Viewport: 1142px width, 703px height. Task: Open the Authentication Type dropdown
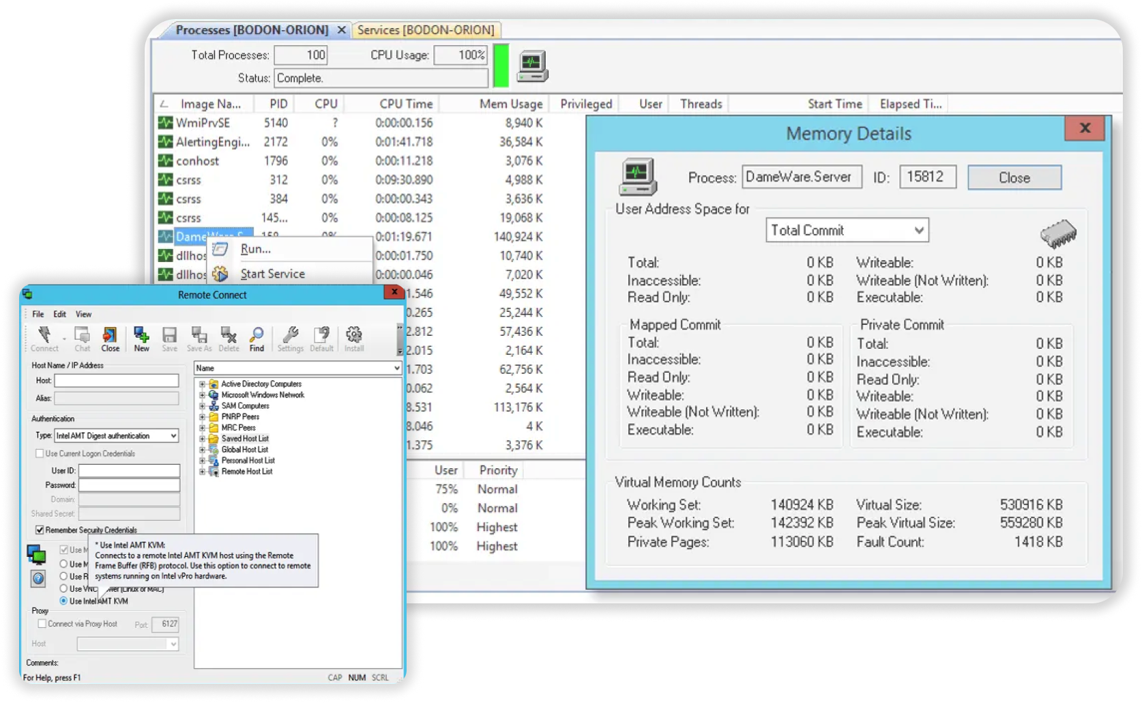tap(173, 435)
